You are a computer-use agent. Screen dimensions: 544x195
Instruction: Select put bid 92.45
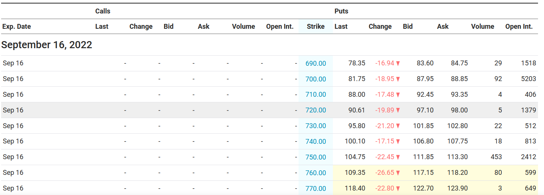[x=425, y=95]
